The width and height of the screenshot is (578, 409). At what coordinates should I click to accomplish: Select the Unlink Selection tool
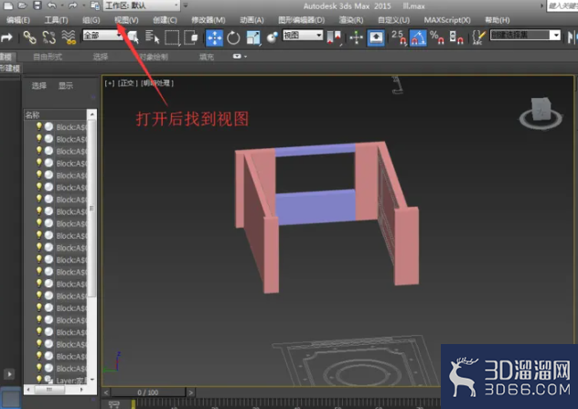click(49, 38)
